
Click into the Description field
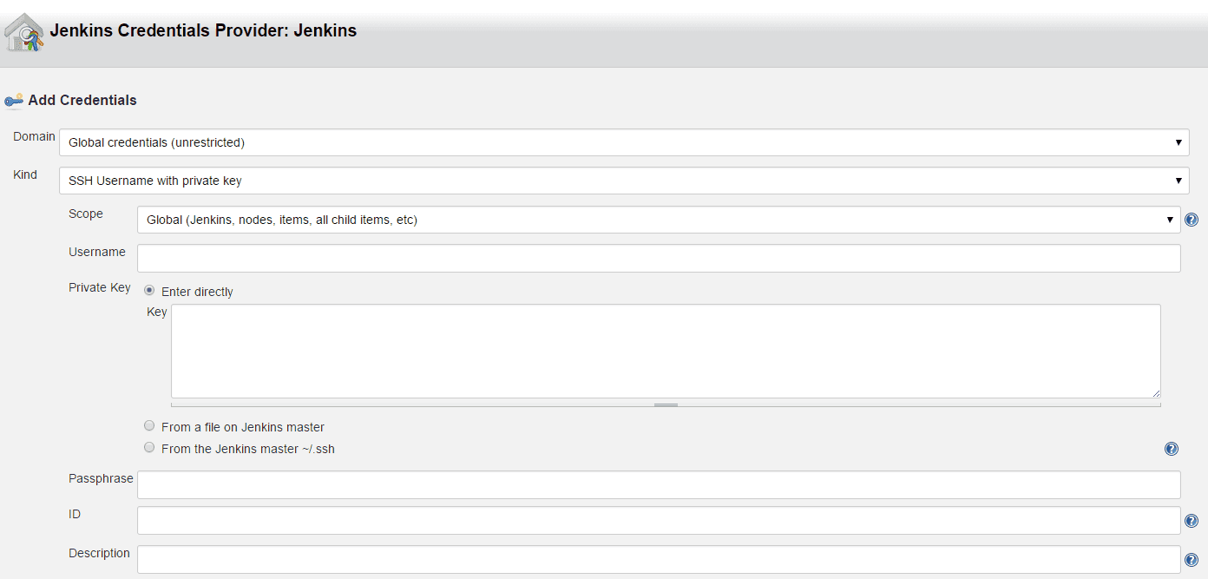point(658,559)
